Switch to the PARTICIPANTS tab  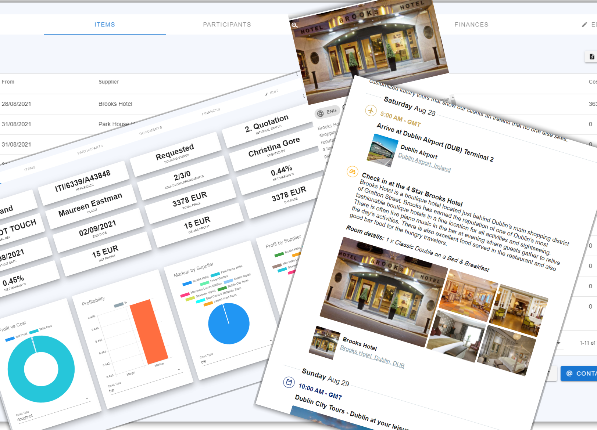tap(226, 25)
